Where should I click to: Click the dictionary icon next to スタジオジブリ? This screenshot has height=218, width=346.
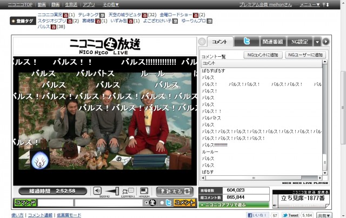point(70,21)
